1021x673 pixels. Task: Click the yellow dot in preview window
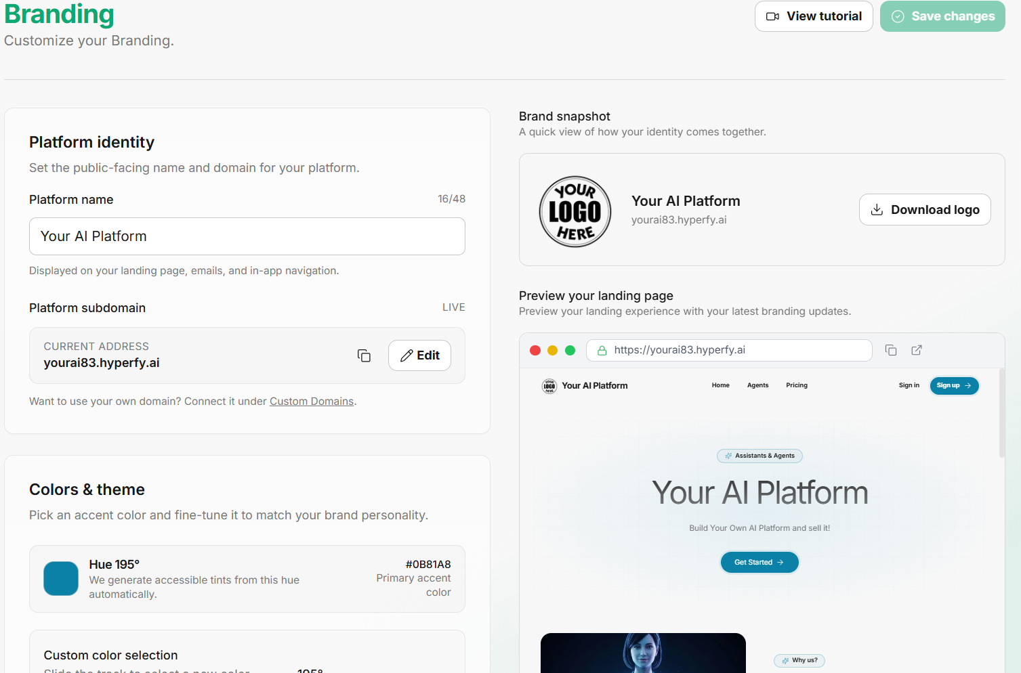click(x=552, y=350)
